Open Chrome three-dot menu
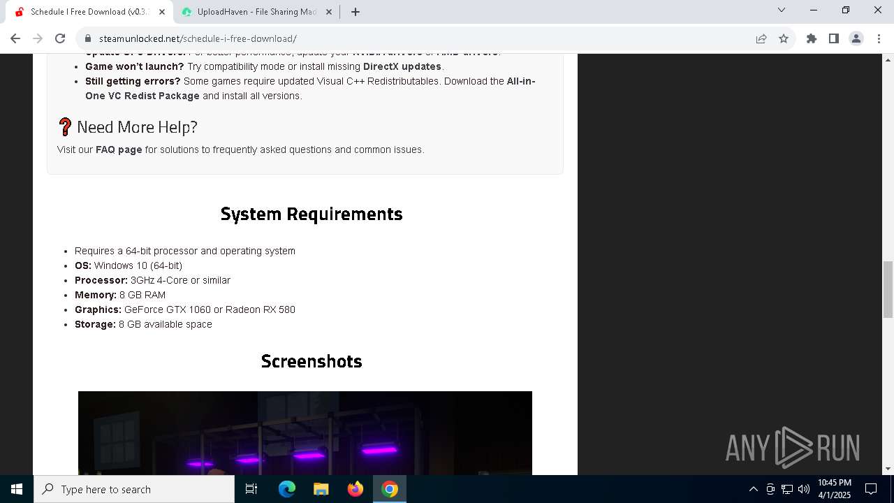Image resolution: width=894 pixels, height=503 pixels. (x=879, y=38)
